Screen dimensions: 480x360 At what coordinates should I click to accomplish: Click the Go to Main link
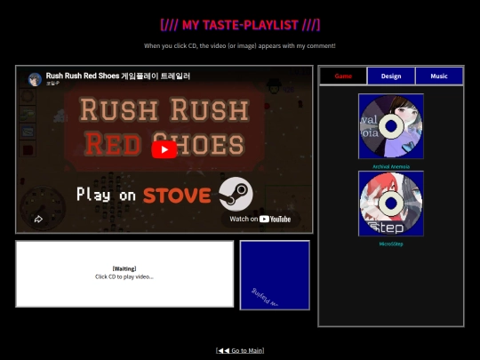[x=240, y=350]
